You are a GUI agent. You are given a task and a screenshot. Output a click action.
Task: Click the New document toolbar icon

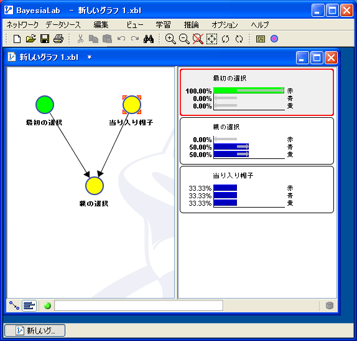(x=17, y=39)
